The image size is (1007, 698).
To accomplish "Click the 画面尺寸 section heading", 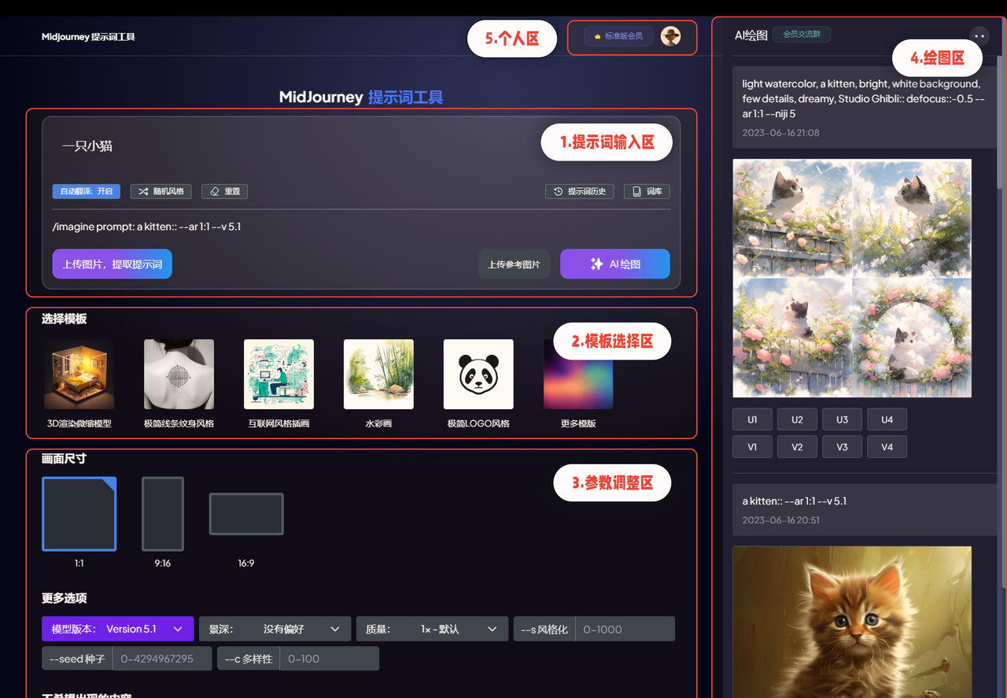I will 64,459.
